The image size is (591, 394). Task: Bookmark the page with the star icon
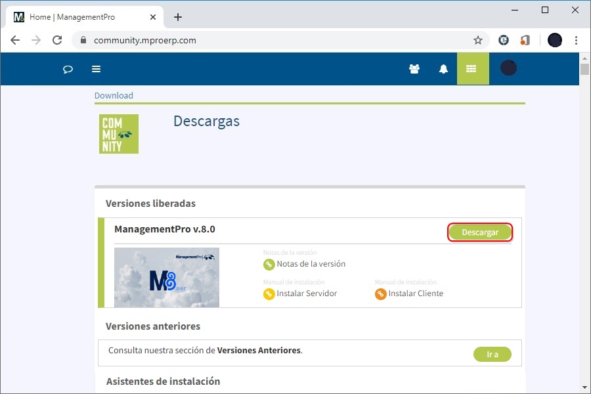click(478, 40)
